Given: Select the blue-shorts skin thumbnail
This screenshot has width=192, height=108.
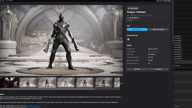Looking at the screenshot, I should click(x=66, y=82).
